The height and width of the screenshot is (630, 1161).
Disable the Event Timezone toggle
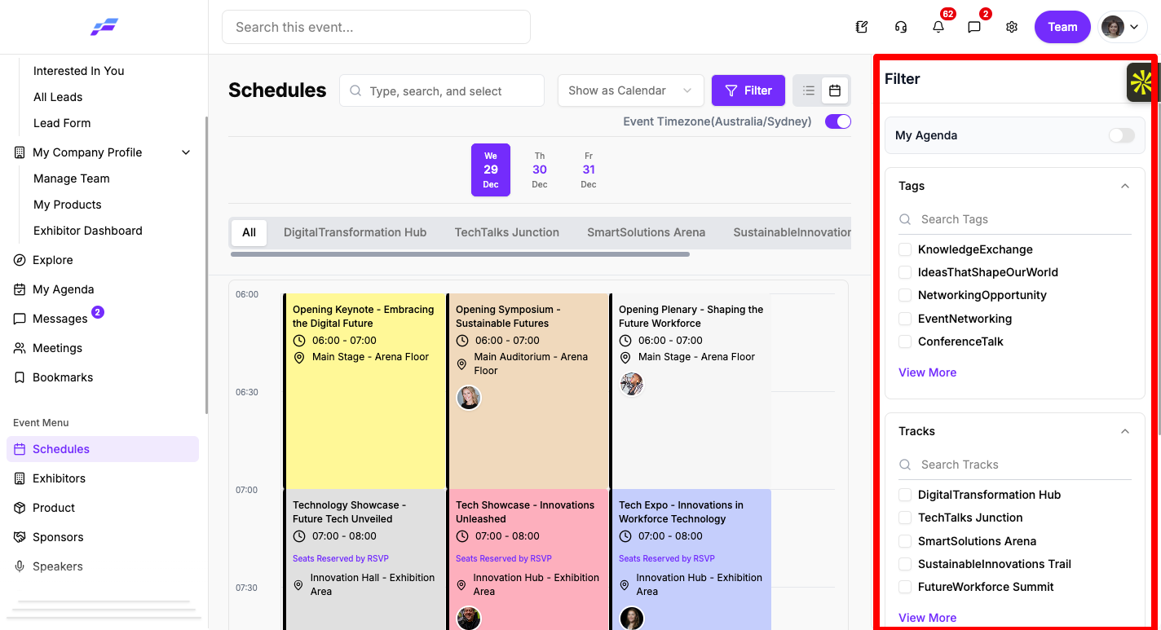838,121
